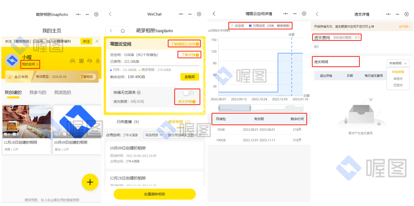This screenshot has height=206, width=414.
Task: Click the 今日 marker on the chart
Action: coord(291,35)
